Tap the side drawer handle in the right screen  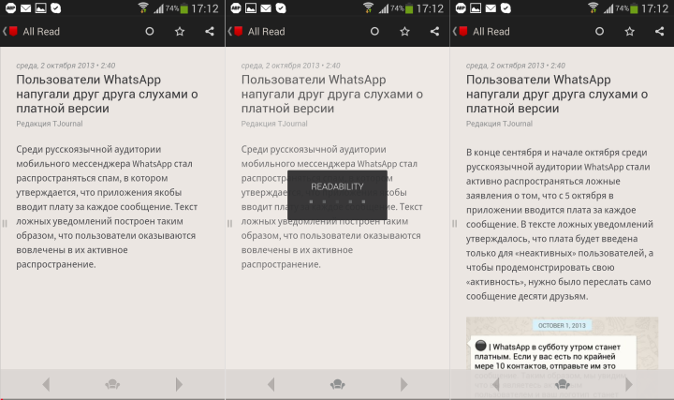tap(454, 223)
